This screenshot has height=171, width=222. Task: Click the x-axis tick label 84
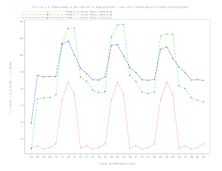203,157
